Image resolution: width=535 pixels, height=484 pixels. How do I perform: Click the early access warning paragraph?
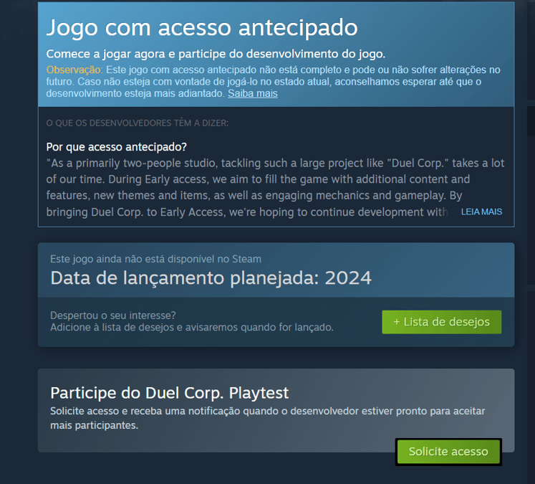point(273,81)
